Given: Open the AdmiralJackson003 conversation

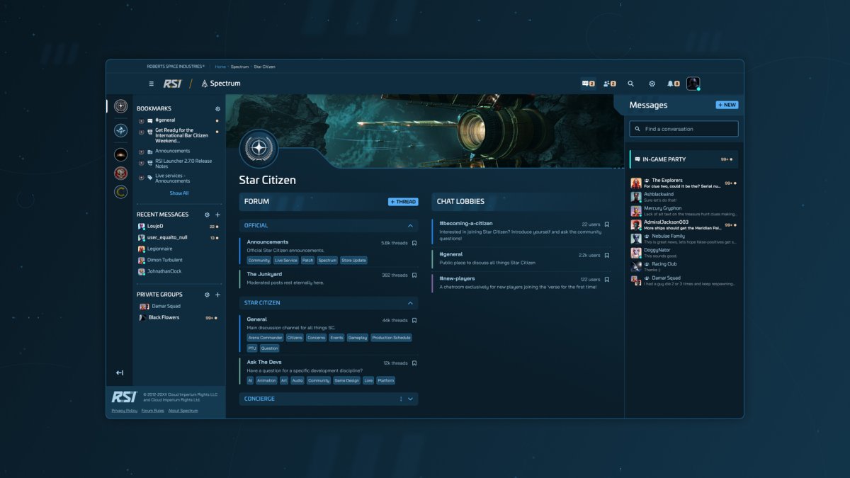Looking at the screenshot, I should [x=684, y=225].
